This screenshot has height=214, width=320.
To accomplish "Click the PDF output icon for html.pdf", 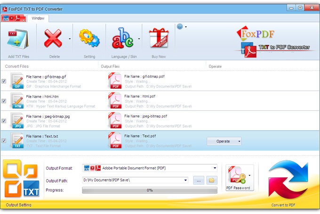I will 115,100.
